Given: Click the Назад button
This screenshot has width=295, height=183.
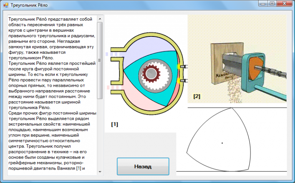Looking at the screenshot, I should click(143, 167).
